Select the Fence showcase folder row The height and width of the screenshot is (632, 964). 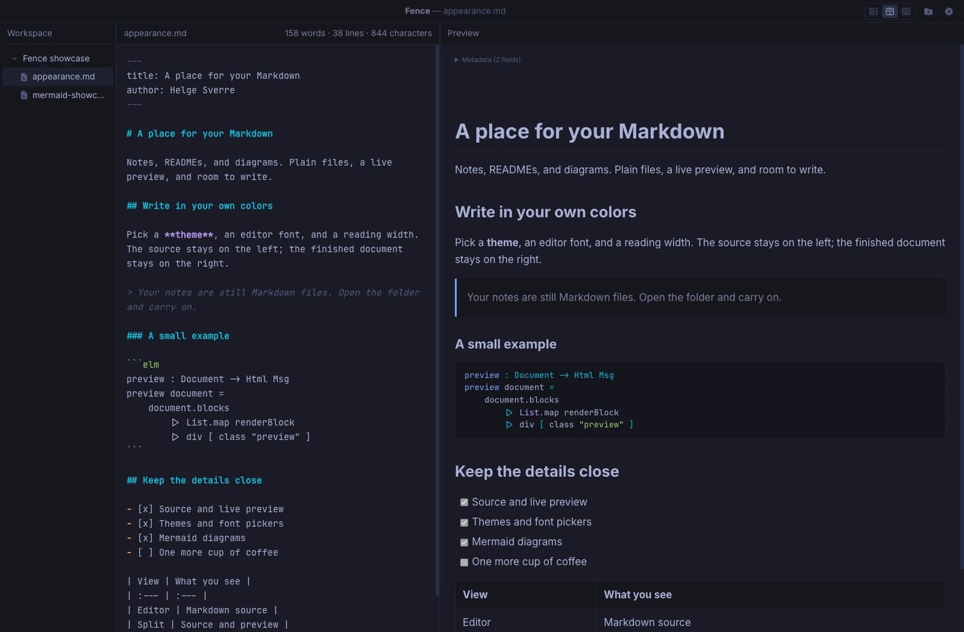tap(58, 58)
